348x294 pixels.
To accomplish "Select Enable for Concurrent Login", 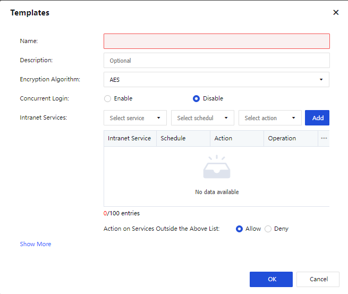I will click(x=108, y=98).
